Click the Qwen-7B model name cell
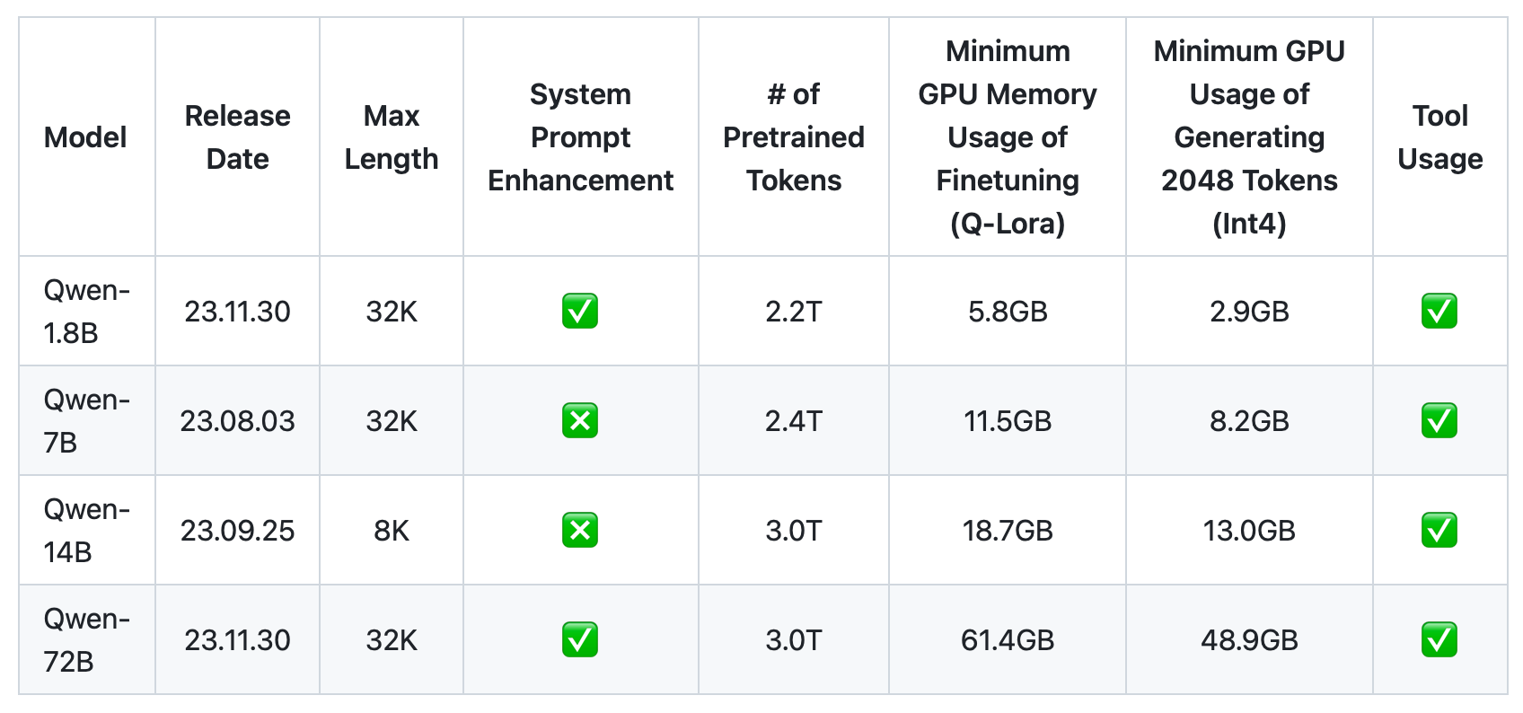Screen dimensions: 1523x713 click(87, 421)
